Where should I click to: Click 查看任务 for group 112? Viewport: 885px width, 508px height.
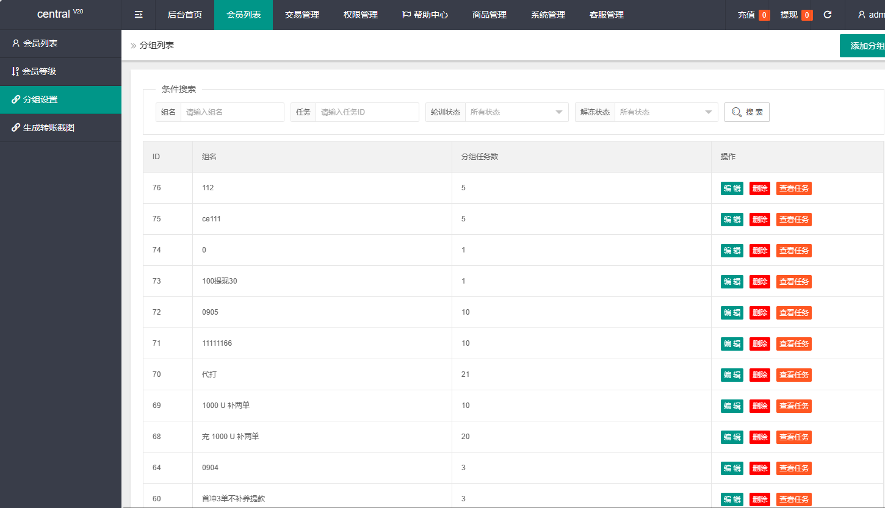click(794, 188)
